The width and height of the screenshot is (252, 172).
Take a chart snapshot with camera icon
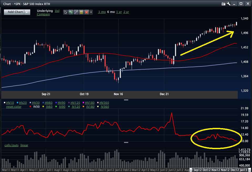click(x=223, y=4)
